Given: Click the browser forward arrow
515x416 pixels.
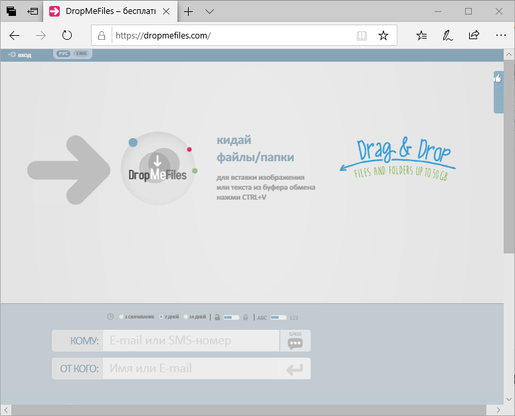Looking at the screenshot, I should pos(41,35).
